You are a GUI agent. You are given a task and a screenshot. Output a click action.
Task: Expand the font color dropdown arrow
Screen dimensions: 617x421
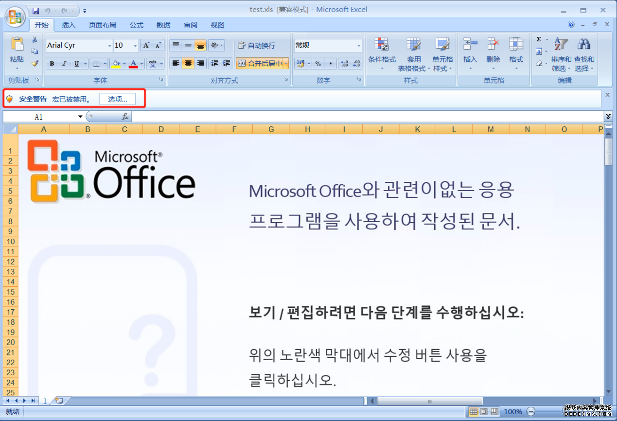coord(142,64)
